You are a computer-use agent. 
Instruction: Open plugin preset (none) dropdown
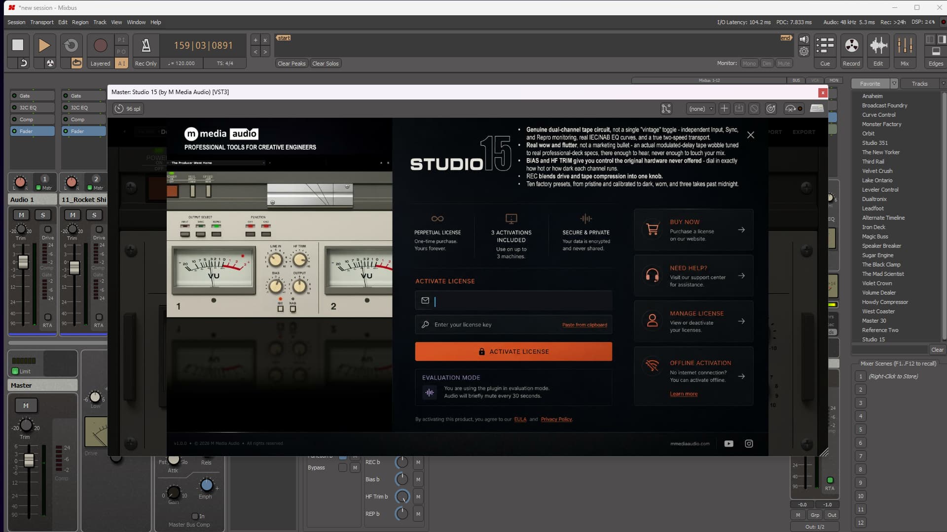tap(701, 109)
